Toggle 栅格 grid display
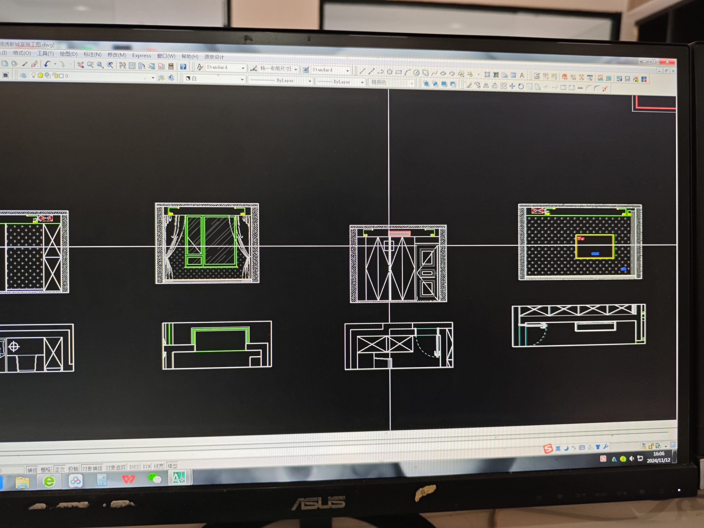The height and width of the screenshot is (528, 704). pos(45,470)
